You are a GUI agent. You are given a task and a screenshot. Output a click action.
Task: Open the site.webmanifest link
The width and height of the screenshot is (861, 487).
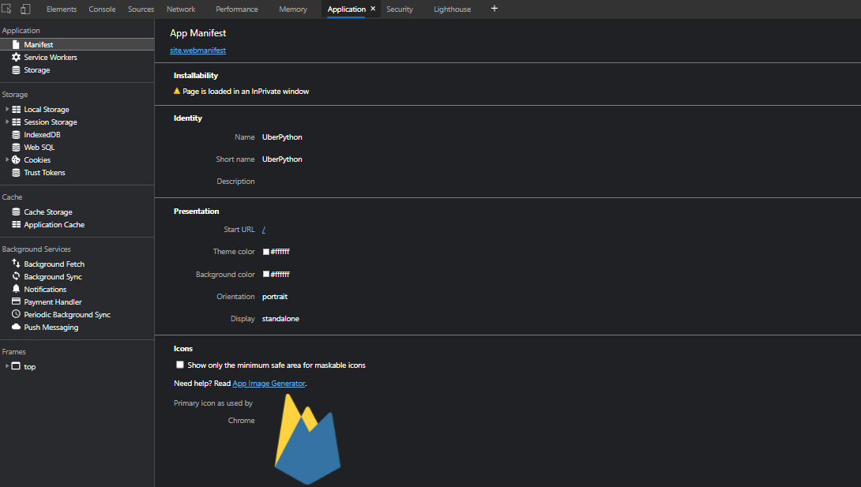[197, 50]
